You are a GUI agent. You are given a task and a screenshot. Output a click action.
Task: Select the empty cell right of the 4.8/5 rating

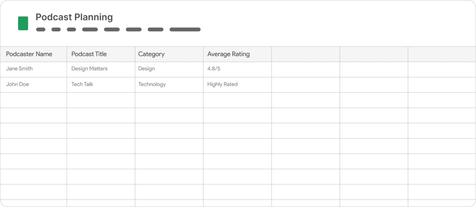click(x=306, y=70)
